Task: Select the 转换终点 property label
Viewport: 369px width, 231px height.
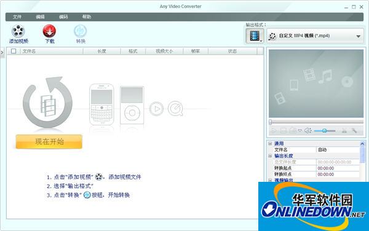Action: tap(283, 174)
